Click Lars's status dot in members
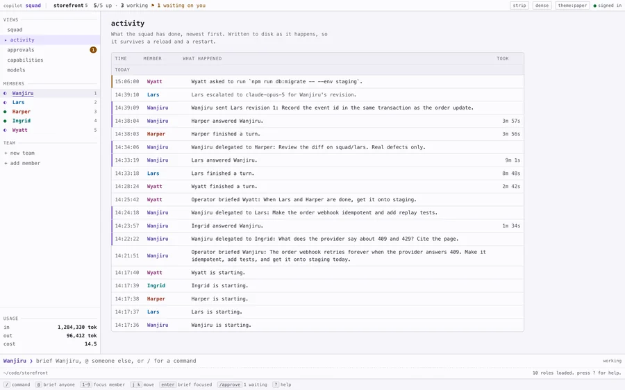The image size is (625, 390). [5, 103]
